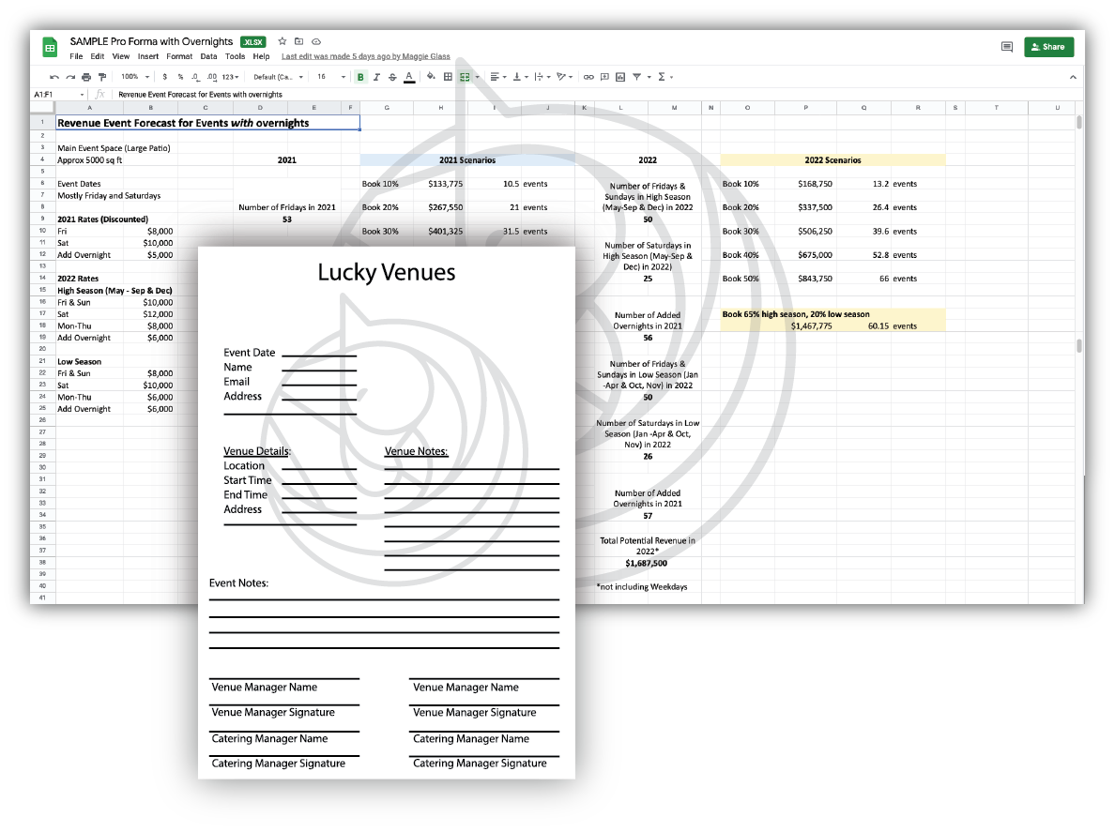Open the font size 16 dropdown
This screenshot has width=1115, height=832.
(331, 77)
